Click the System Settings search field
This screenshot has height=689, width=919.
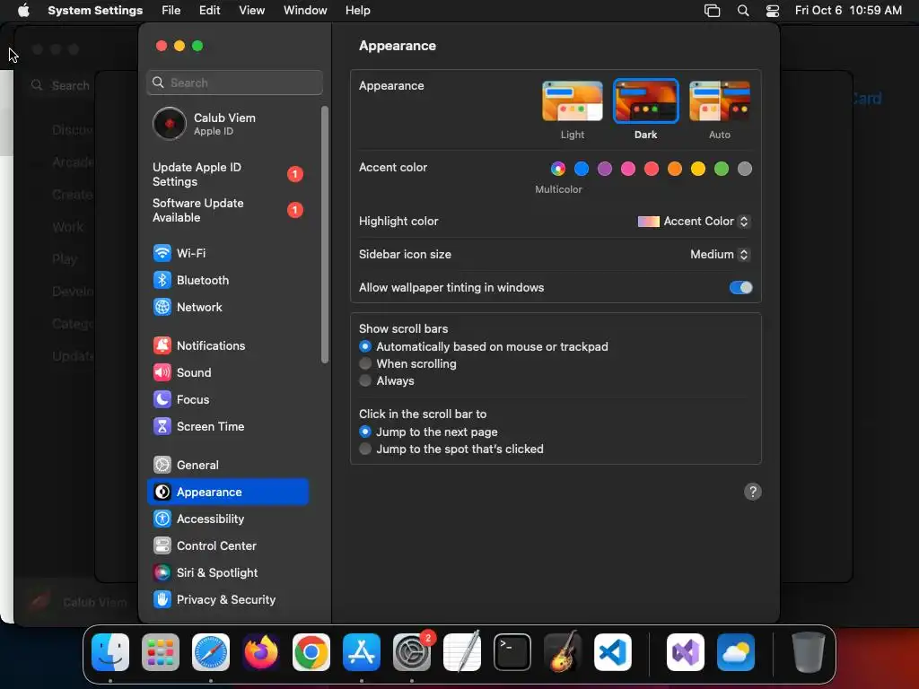click(234, 83)
